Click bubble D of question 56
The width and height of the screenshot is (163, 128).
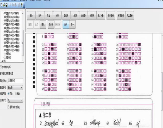coord(130,71)
